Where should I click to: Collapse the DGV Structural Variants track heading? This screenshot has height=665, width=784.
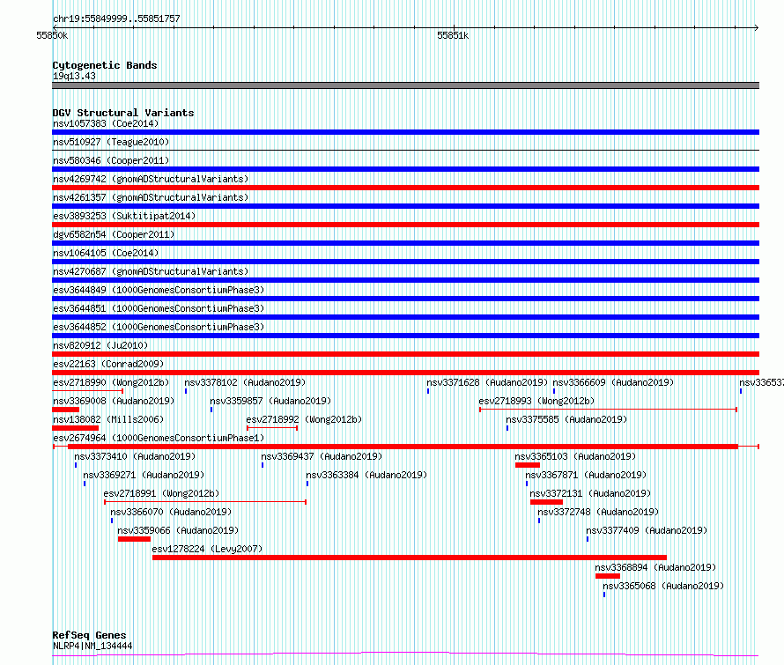coord(122,113)
